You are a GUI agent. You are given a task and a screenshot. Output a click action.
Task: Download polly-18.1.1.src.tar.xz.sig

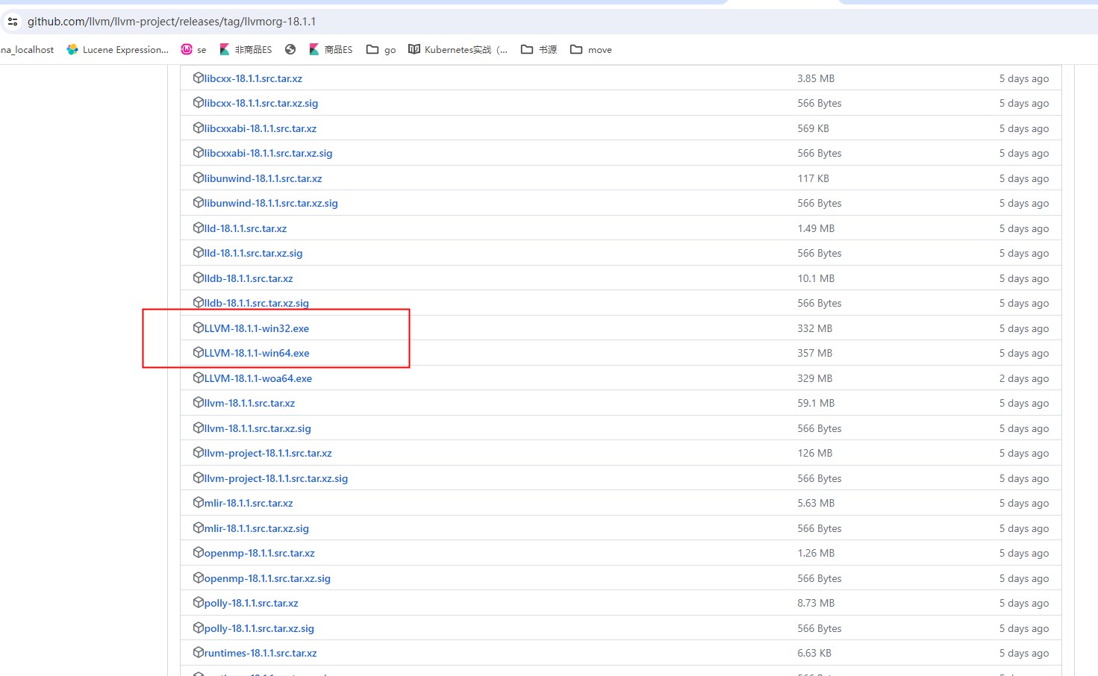(259, 628)
